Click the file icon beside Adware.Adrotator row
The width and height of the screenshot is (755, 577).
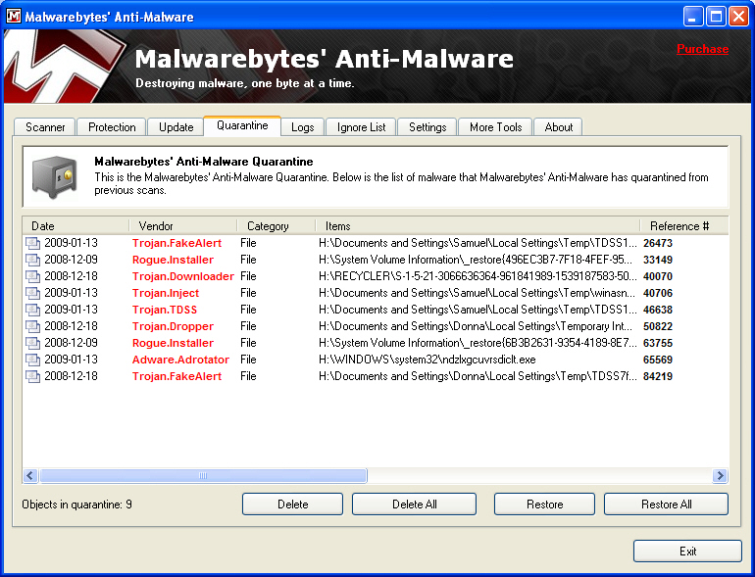coord(32,360)
